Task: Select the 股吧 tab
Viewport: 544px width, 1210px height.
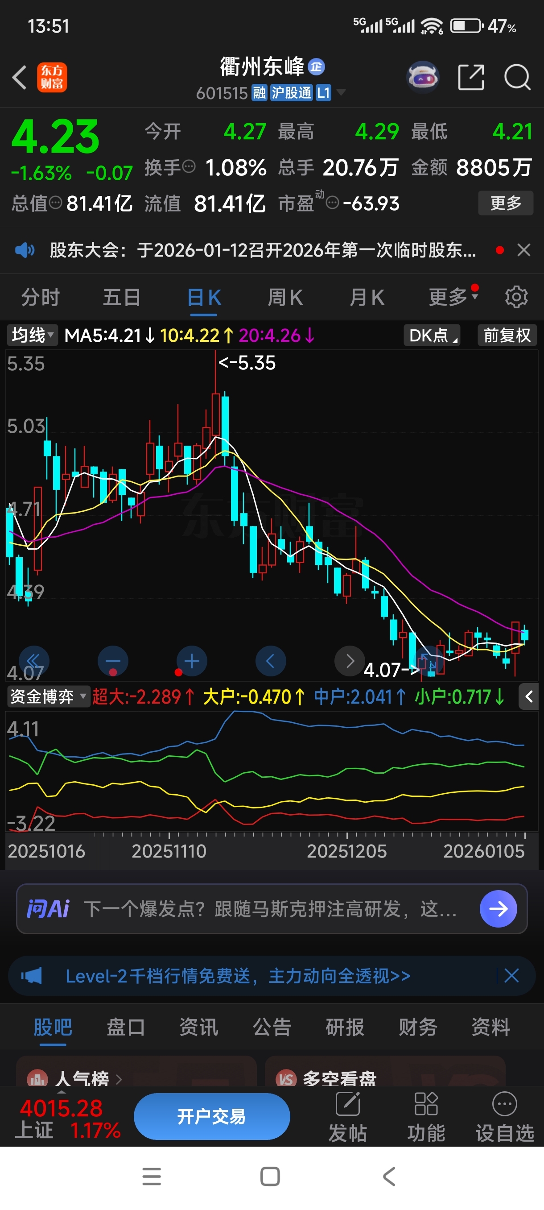Action: [x=53, y=1027]
